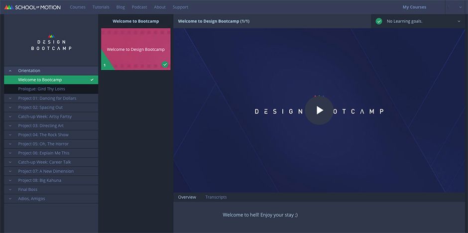Viewport: 468px width, 233px height.
Task: Select Catch-up Week: Artsy Fartsy label
Action: click(x=45, y=116)
